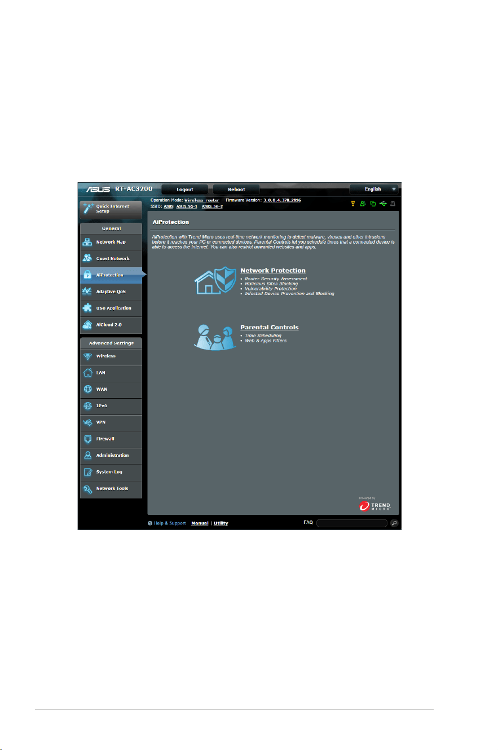Click the guest network status icon

coord(363,204)
